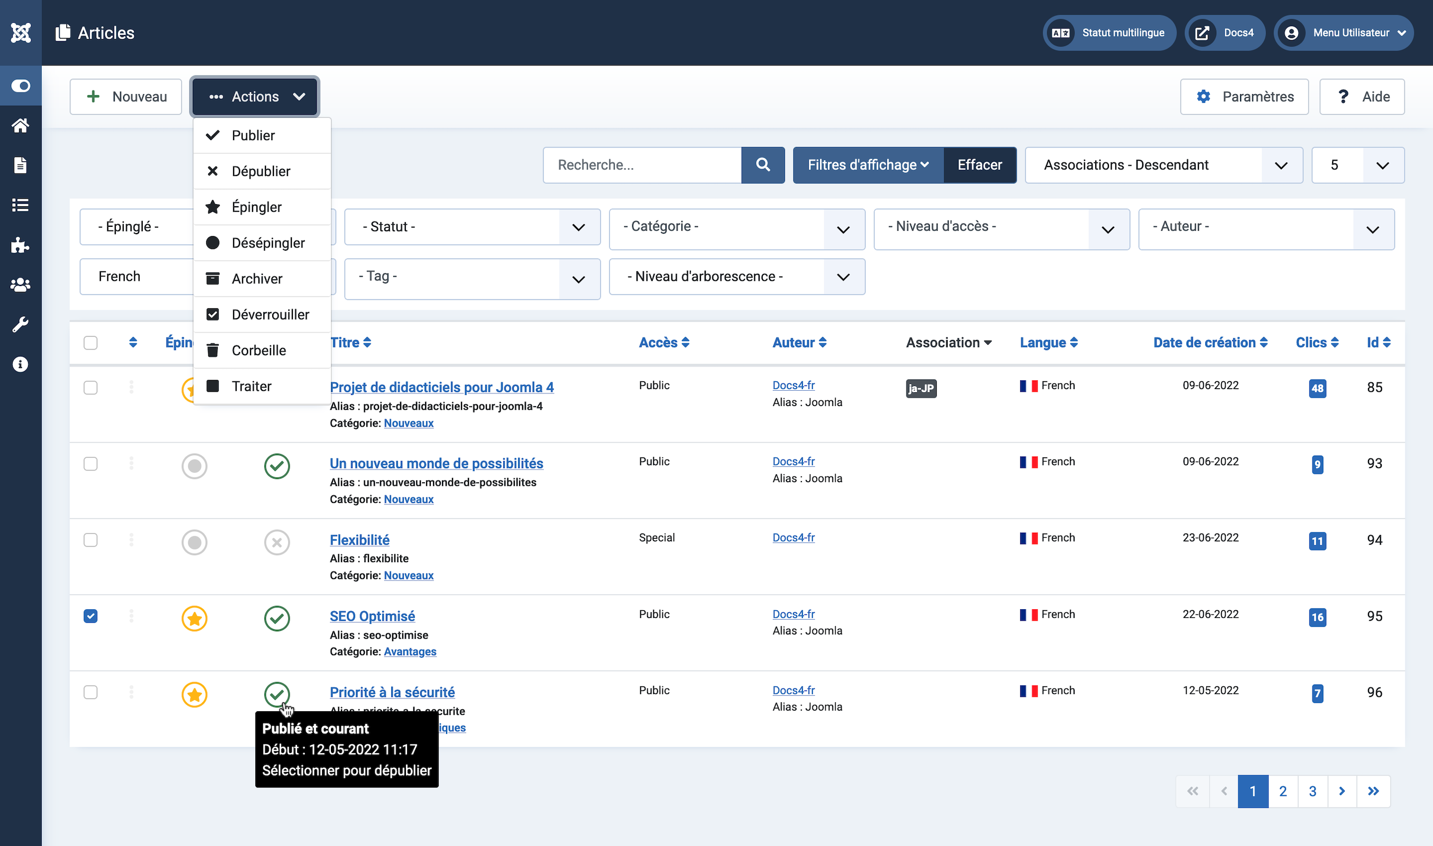The width and height of the screenshot is (1433, 846).
Task: Select checkbox for Projet de didacticiels row
Action: [x=90, y=388]
